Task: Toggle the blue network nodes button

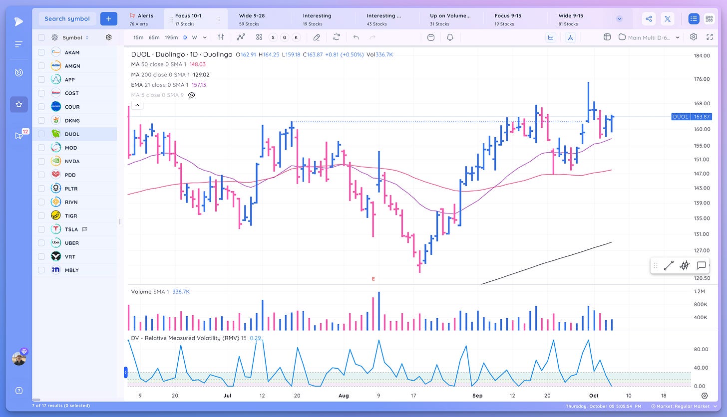Action: pos(571,37)
